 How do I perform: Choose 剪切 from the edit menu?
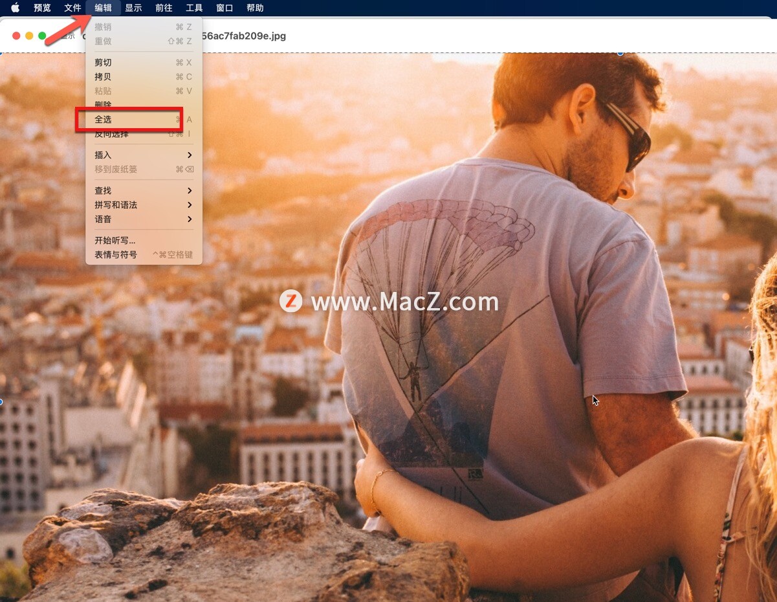[x=144, y=62]
